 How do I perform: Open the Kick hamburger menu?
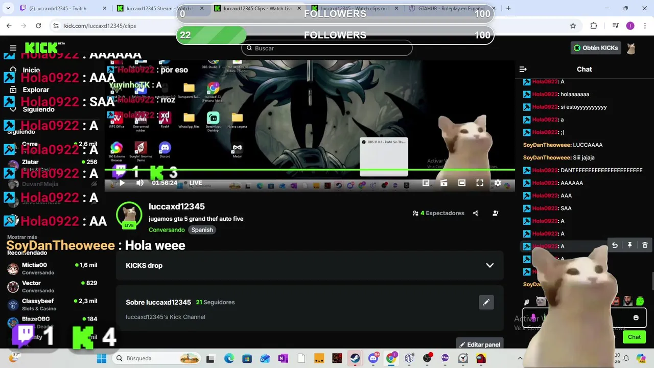(x=13, y=48)
